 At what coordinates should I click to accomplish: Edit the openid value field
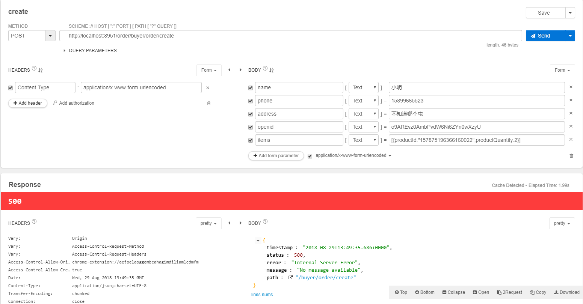[x=477, y=127]
